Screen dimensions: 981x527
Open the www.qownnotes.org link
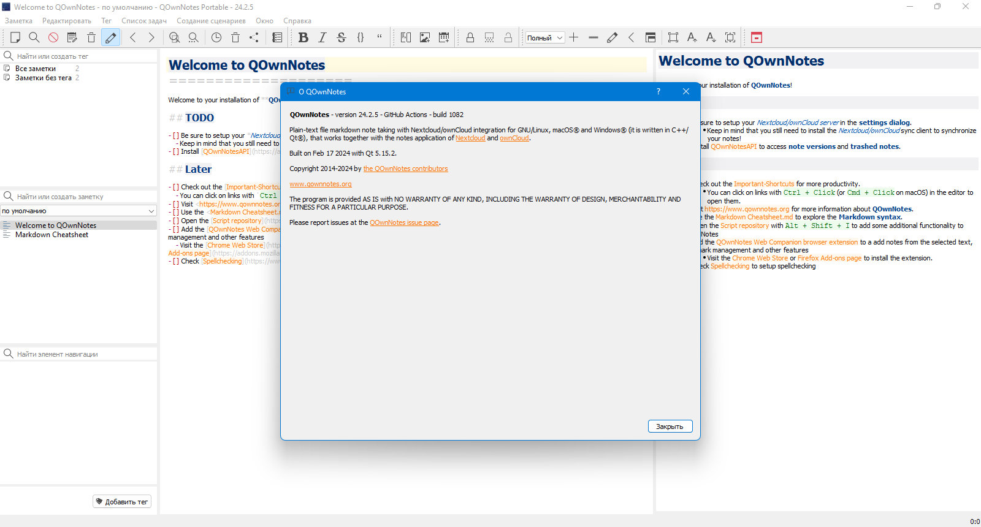[321, 184]
